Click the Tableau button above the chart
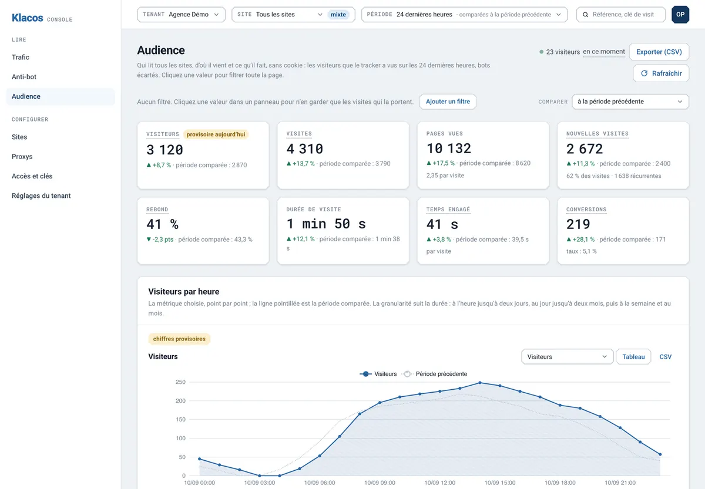The image size is (705, 489). [633, 356]
